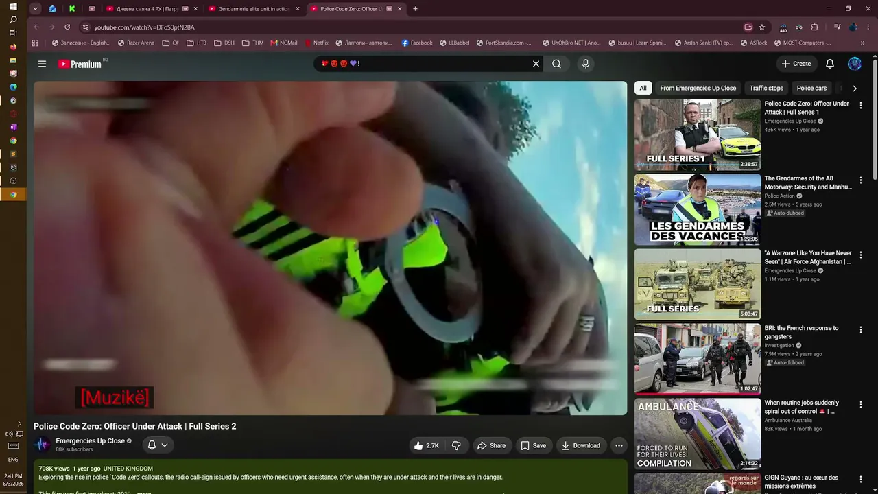Open the Facebook bookmark
The width and height of the screenshot is (878, 494).
click(417, 43)
